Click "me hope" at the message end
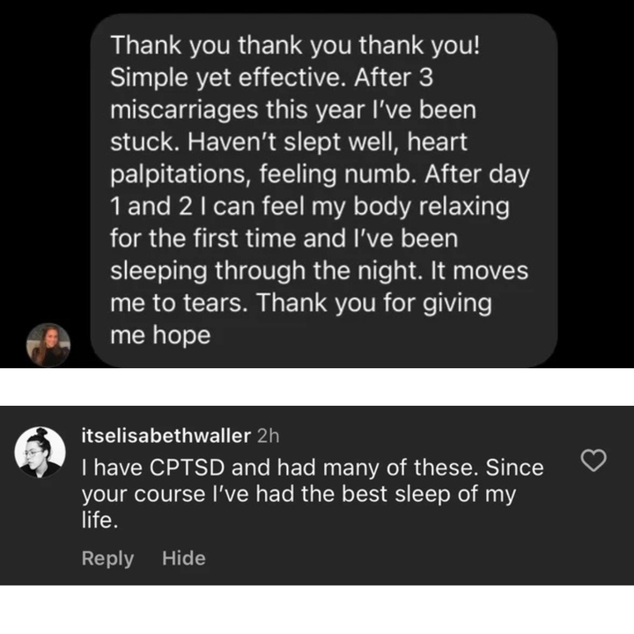This screenshot has width=634, height=634. tap(160, 335)
